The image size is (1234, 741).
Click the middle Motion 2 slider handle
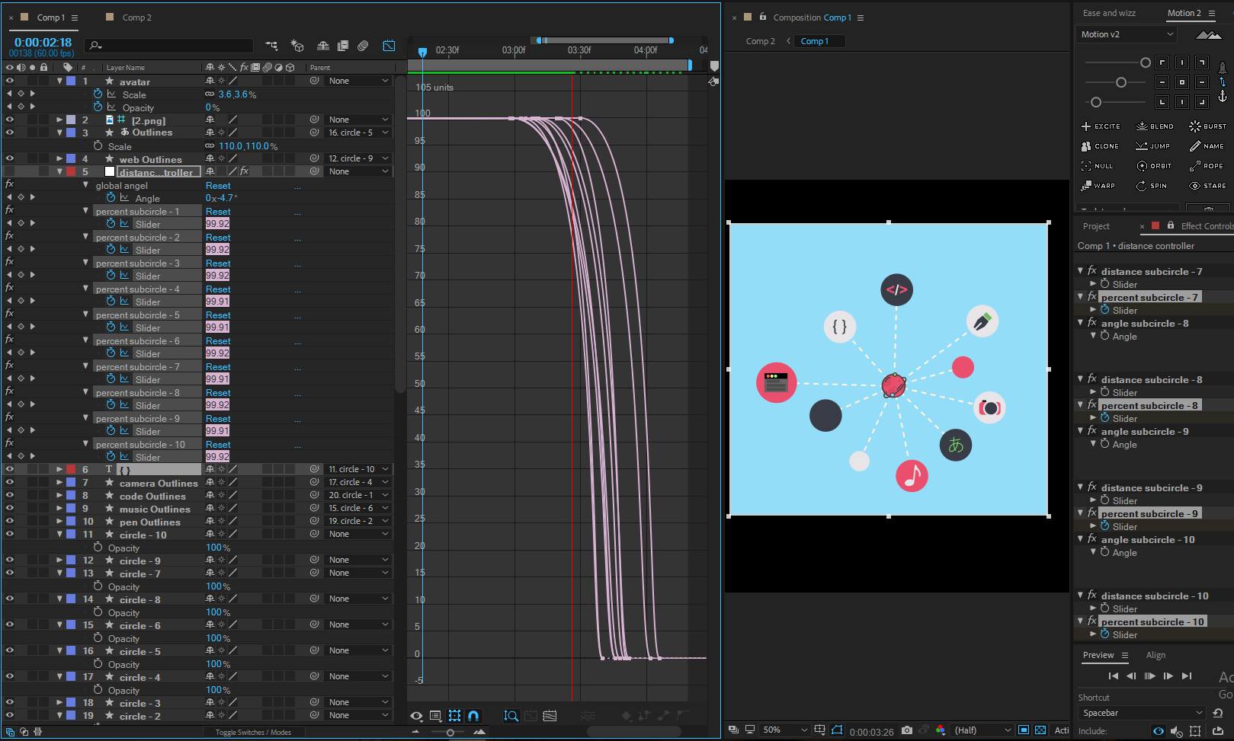coord(1120,82)
